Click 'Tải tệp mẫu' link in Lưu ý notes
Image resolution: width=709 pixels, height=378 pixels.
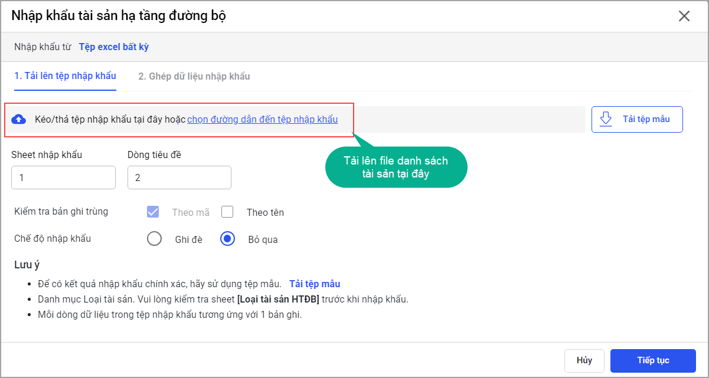coord(315,284)
